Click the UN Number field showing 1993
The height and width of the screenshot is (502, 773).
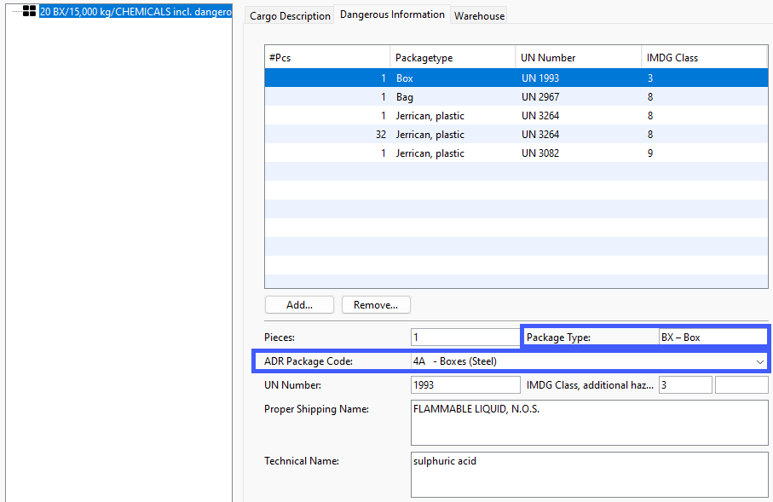point(464,384)
